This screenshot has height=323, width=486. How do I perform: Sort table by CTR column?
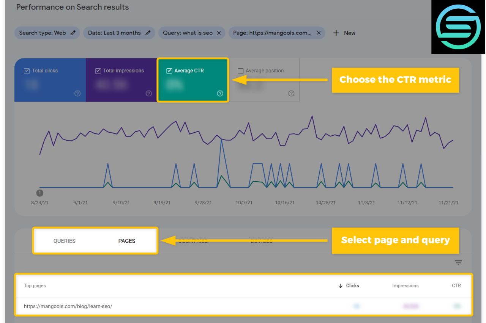pos(456,285)
